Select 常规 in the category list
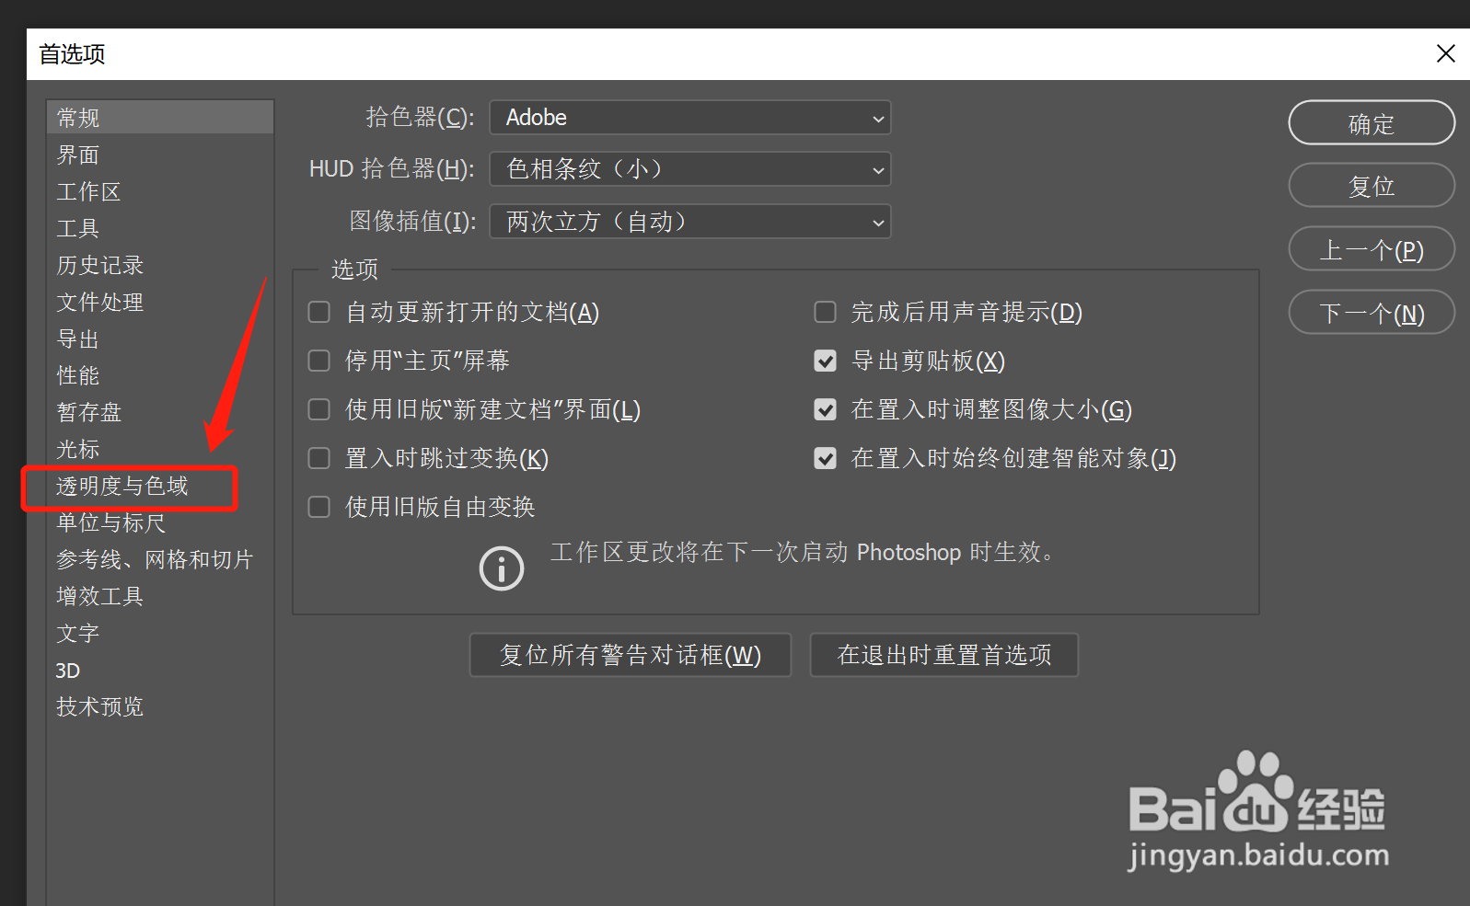The width and height of the screenshot is (1470, 906). tap(160, 118)
